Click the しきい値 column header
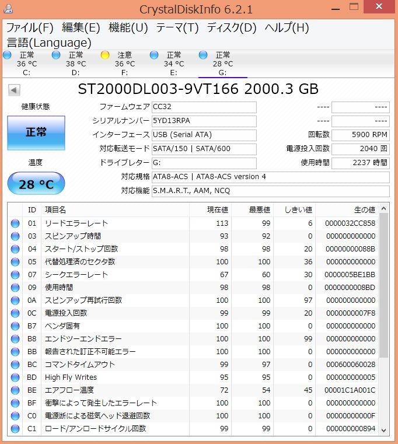 click(x=294, y=210)
